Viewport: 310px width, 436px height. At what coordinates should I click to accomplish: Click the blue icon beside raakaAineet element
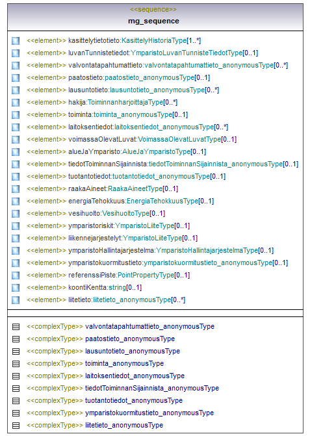[x=16, y=189]
